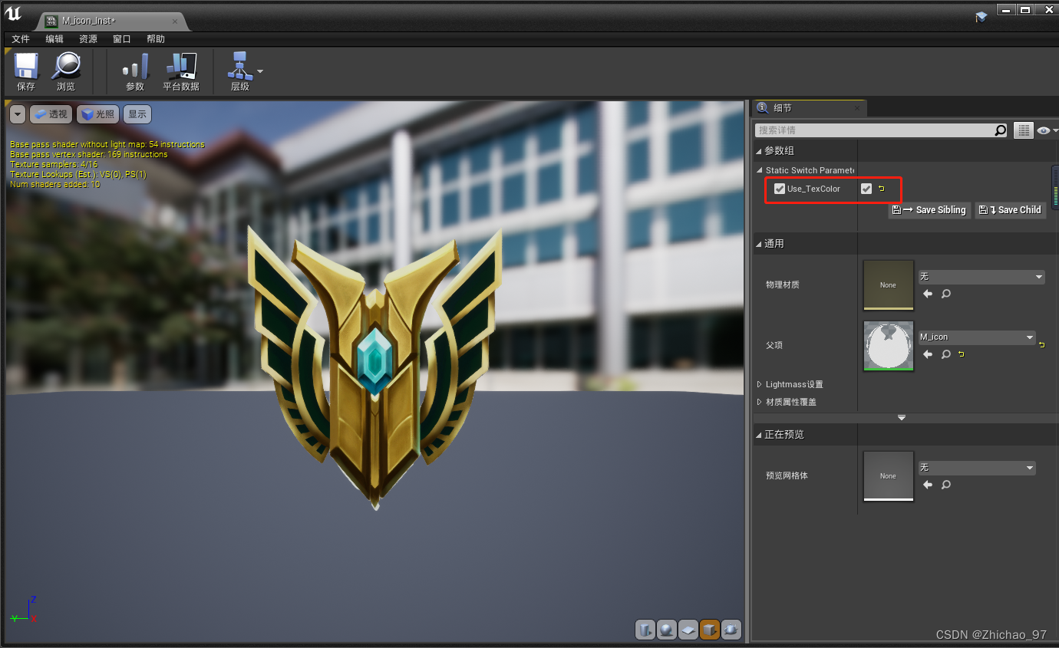Open the 光照 (Lit) view mode menu
Screen dimensions: 1059x648
97,114
